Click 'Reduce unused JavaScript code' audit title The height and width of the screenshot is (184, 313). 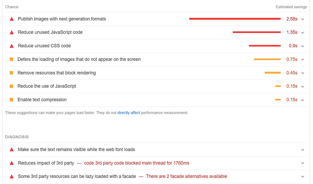pos(50,32)
